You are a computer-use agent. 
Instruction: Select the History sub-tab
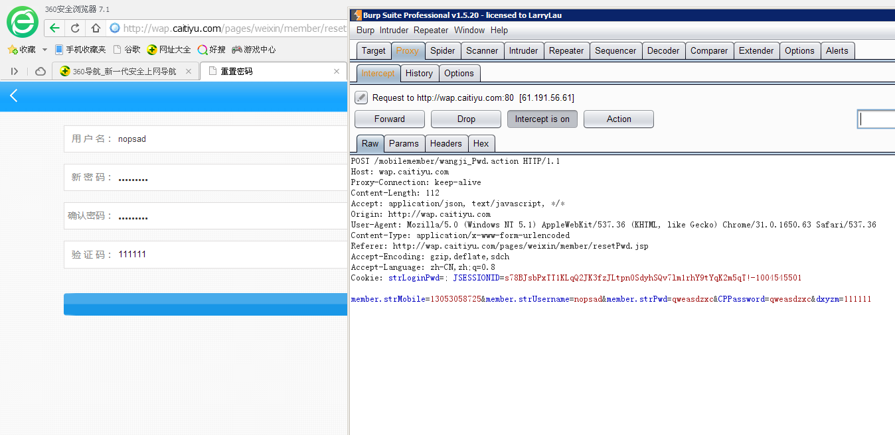pos(419,74)
